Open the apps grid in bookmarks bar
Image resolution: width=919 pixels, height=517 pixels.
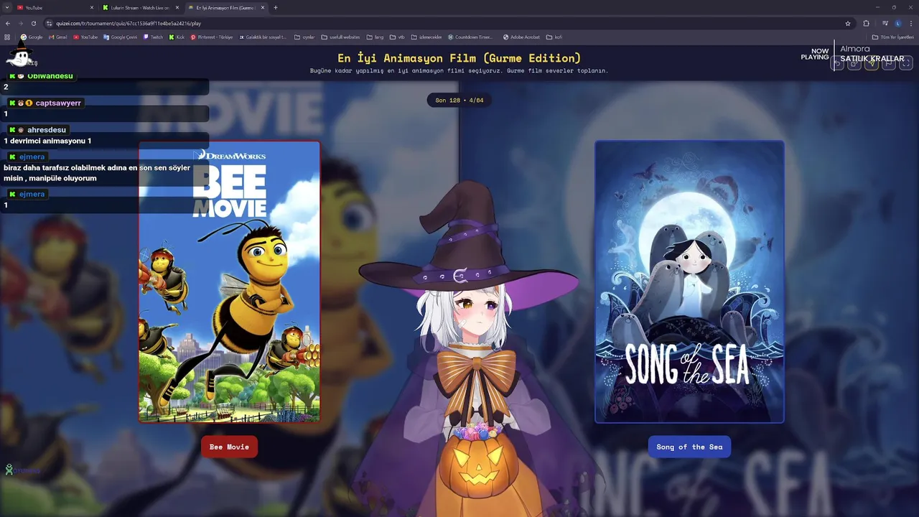coord(7,37)
